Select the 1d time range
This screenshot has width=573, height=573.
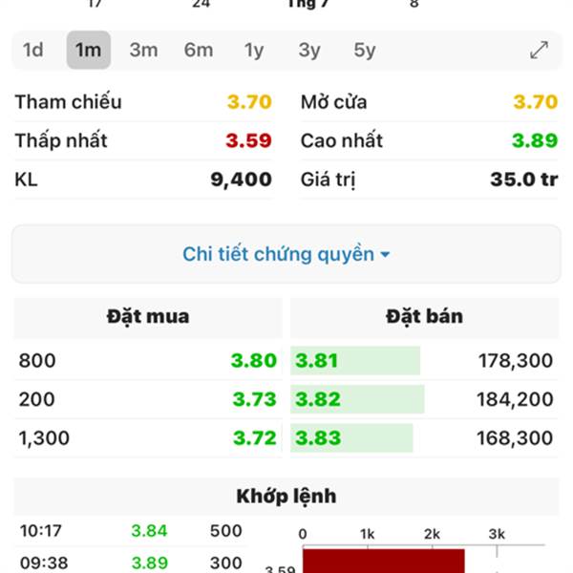pyautogui.click(x=32, y=50)
